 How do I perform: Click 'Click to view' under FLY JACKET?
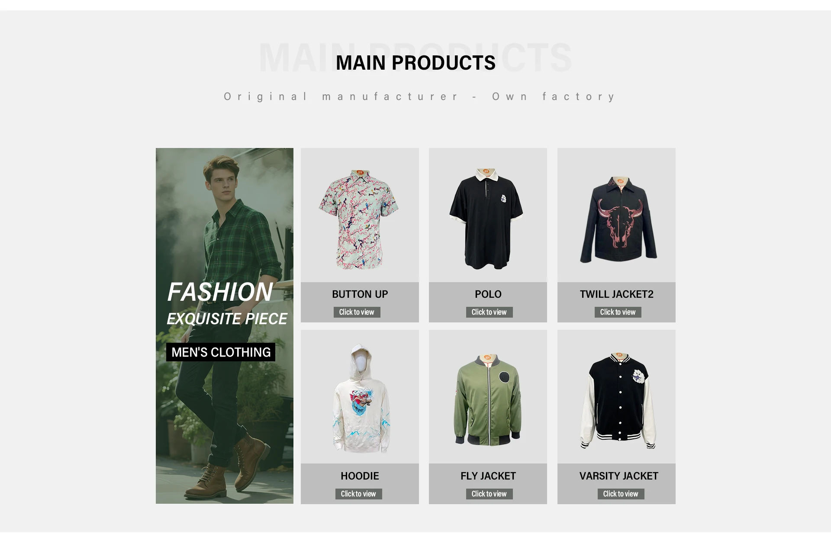click(489, 494)
